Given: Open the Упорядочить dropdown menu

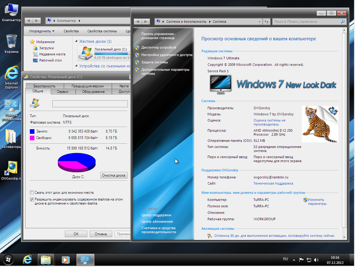Looking at the screenshot, I should pyautogui.click(x=41, y=31).
